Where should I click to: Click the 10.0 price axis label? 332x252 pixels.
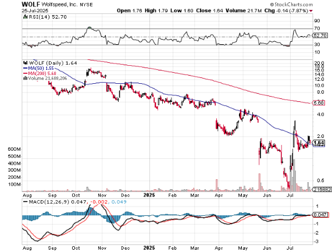[x=319, y=86]
